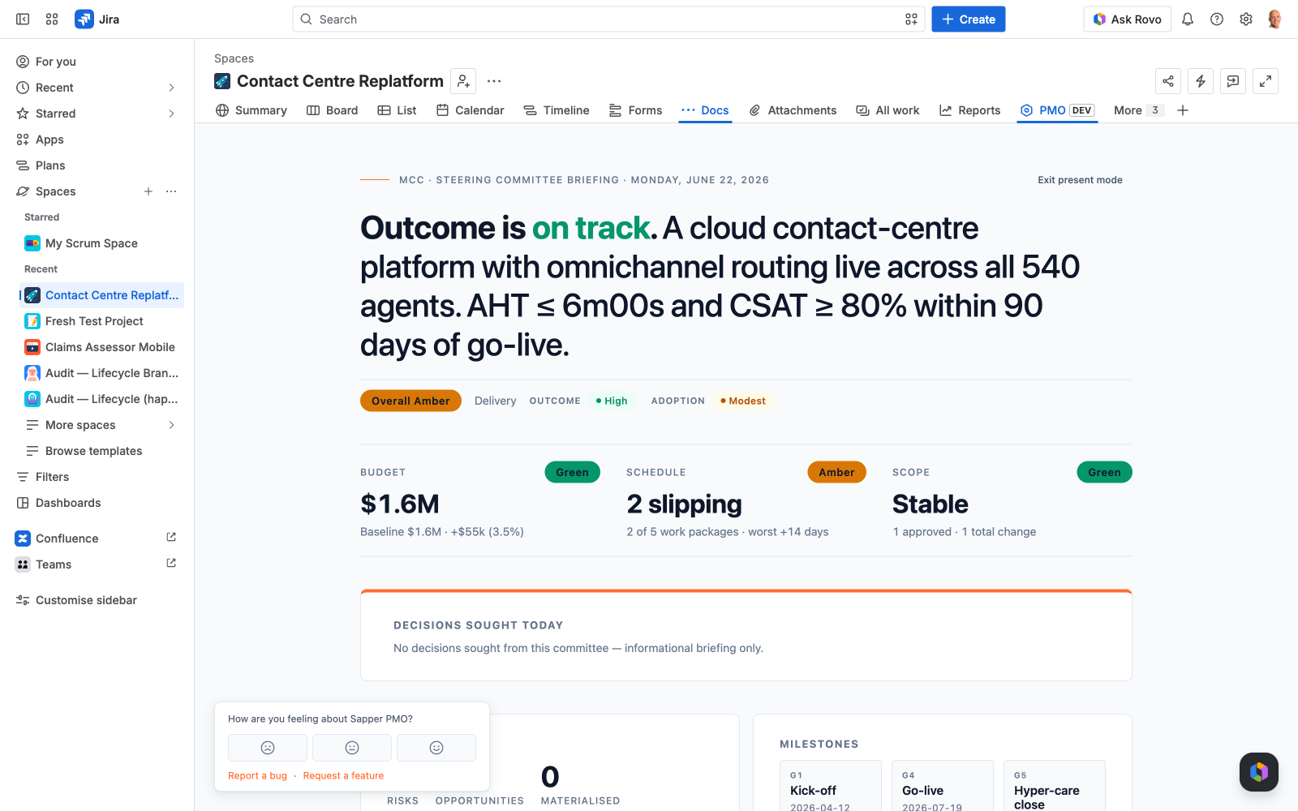The image size is (1298, 811).
Task: Open Dashboards in the sidebar
Action: point(97,503)
